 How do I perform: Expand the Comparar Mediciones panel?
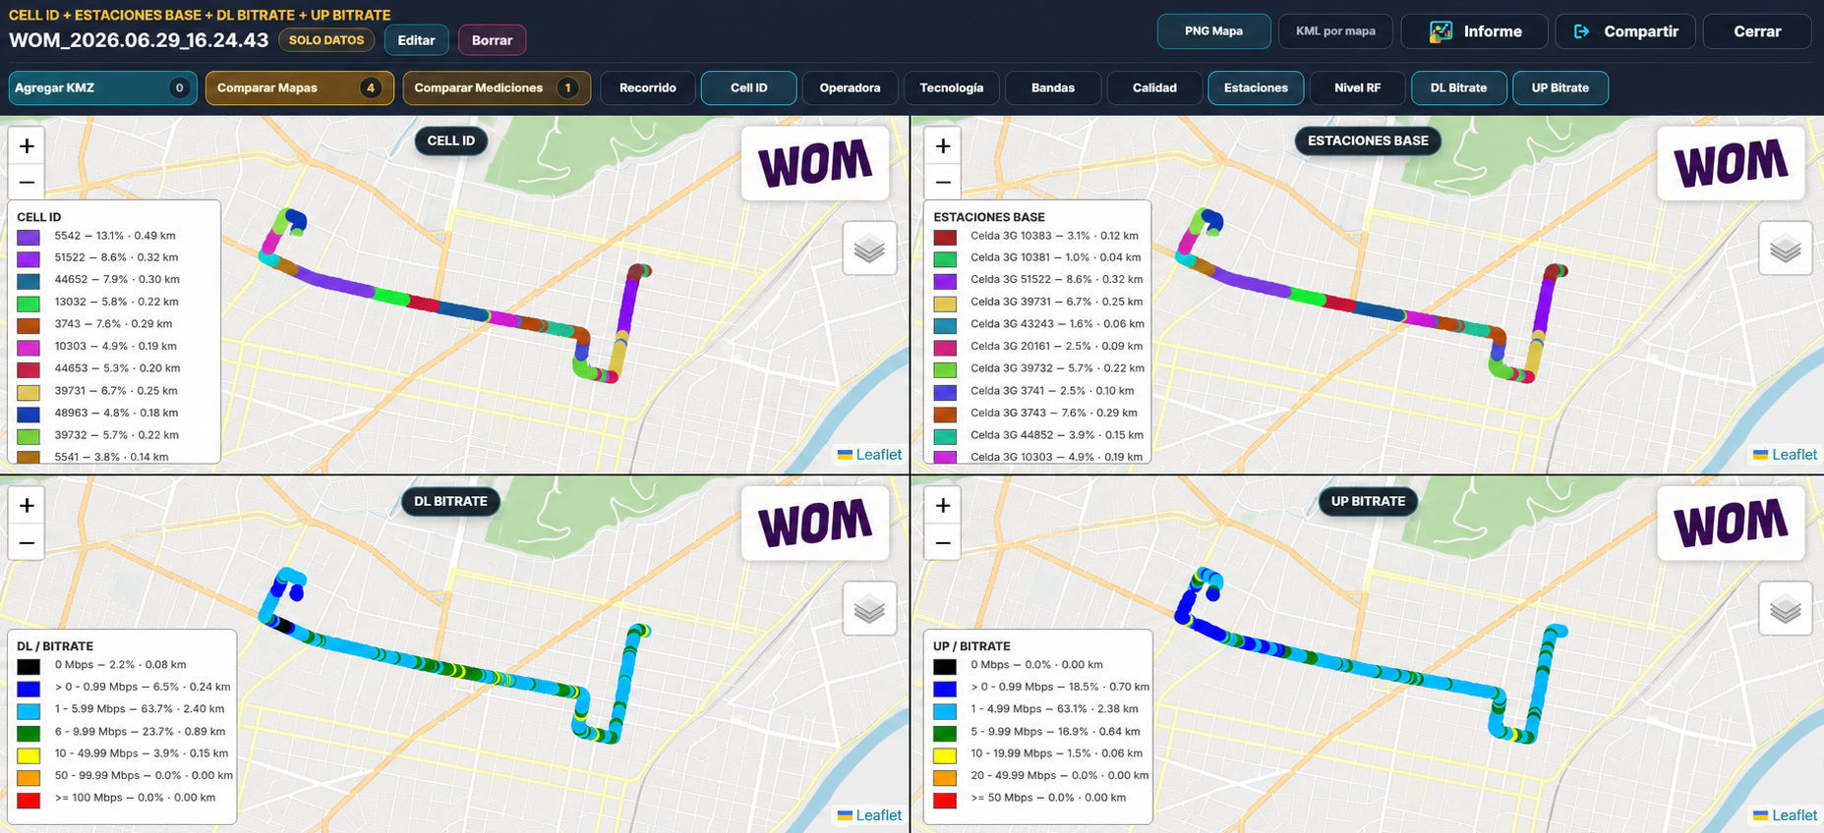497,87
